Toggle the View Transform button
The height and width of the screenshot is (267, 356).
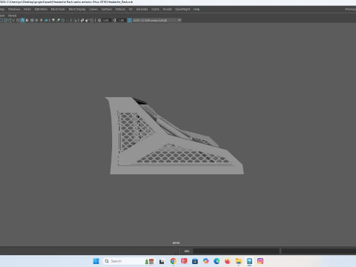pos(129,20)
